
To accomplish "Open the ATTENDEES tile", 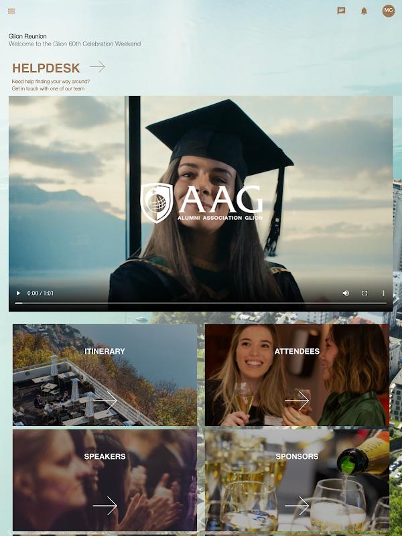I will [x=297, y=375].
